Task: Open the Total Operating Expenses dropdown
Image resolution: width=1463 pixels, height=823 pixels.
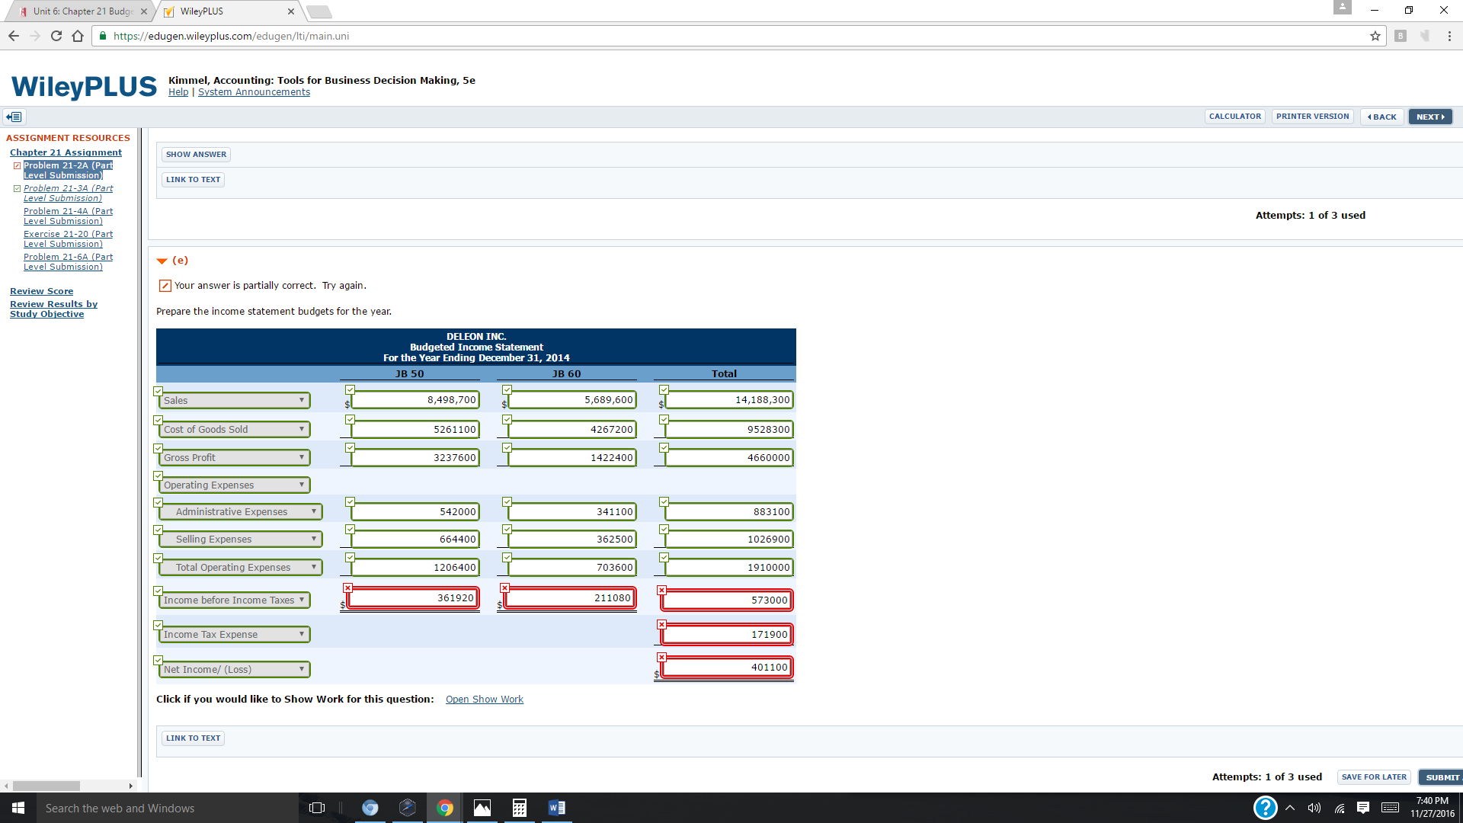Action: (240, 567)
